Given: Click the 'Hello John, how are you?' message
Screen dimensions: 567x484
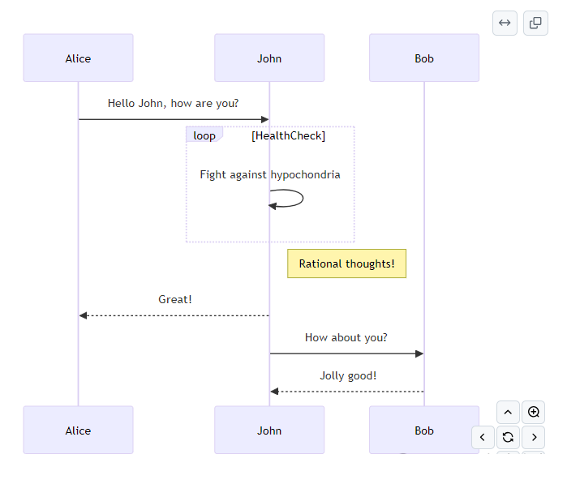Looking at the screenshot, I should (174, 104).
